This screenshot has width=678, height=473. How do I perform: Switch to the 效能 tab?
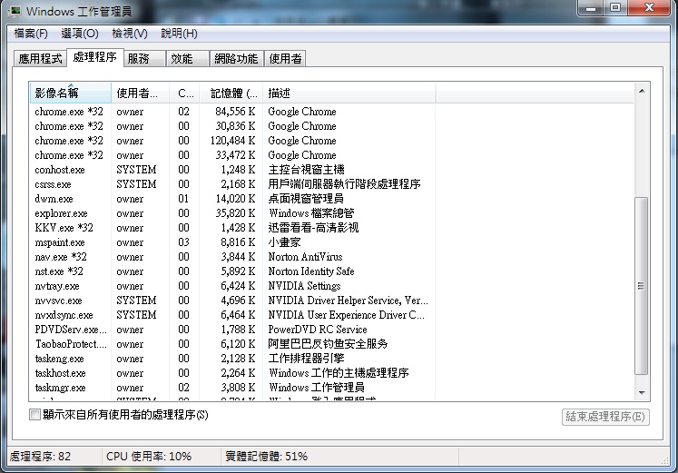pos(182,59)
